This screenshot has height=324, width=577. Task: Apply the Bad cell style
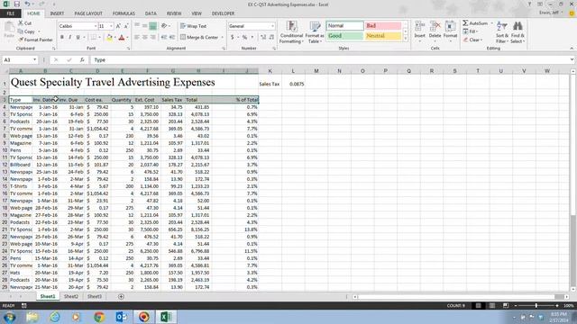coord(382,26)
